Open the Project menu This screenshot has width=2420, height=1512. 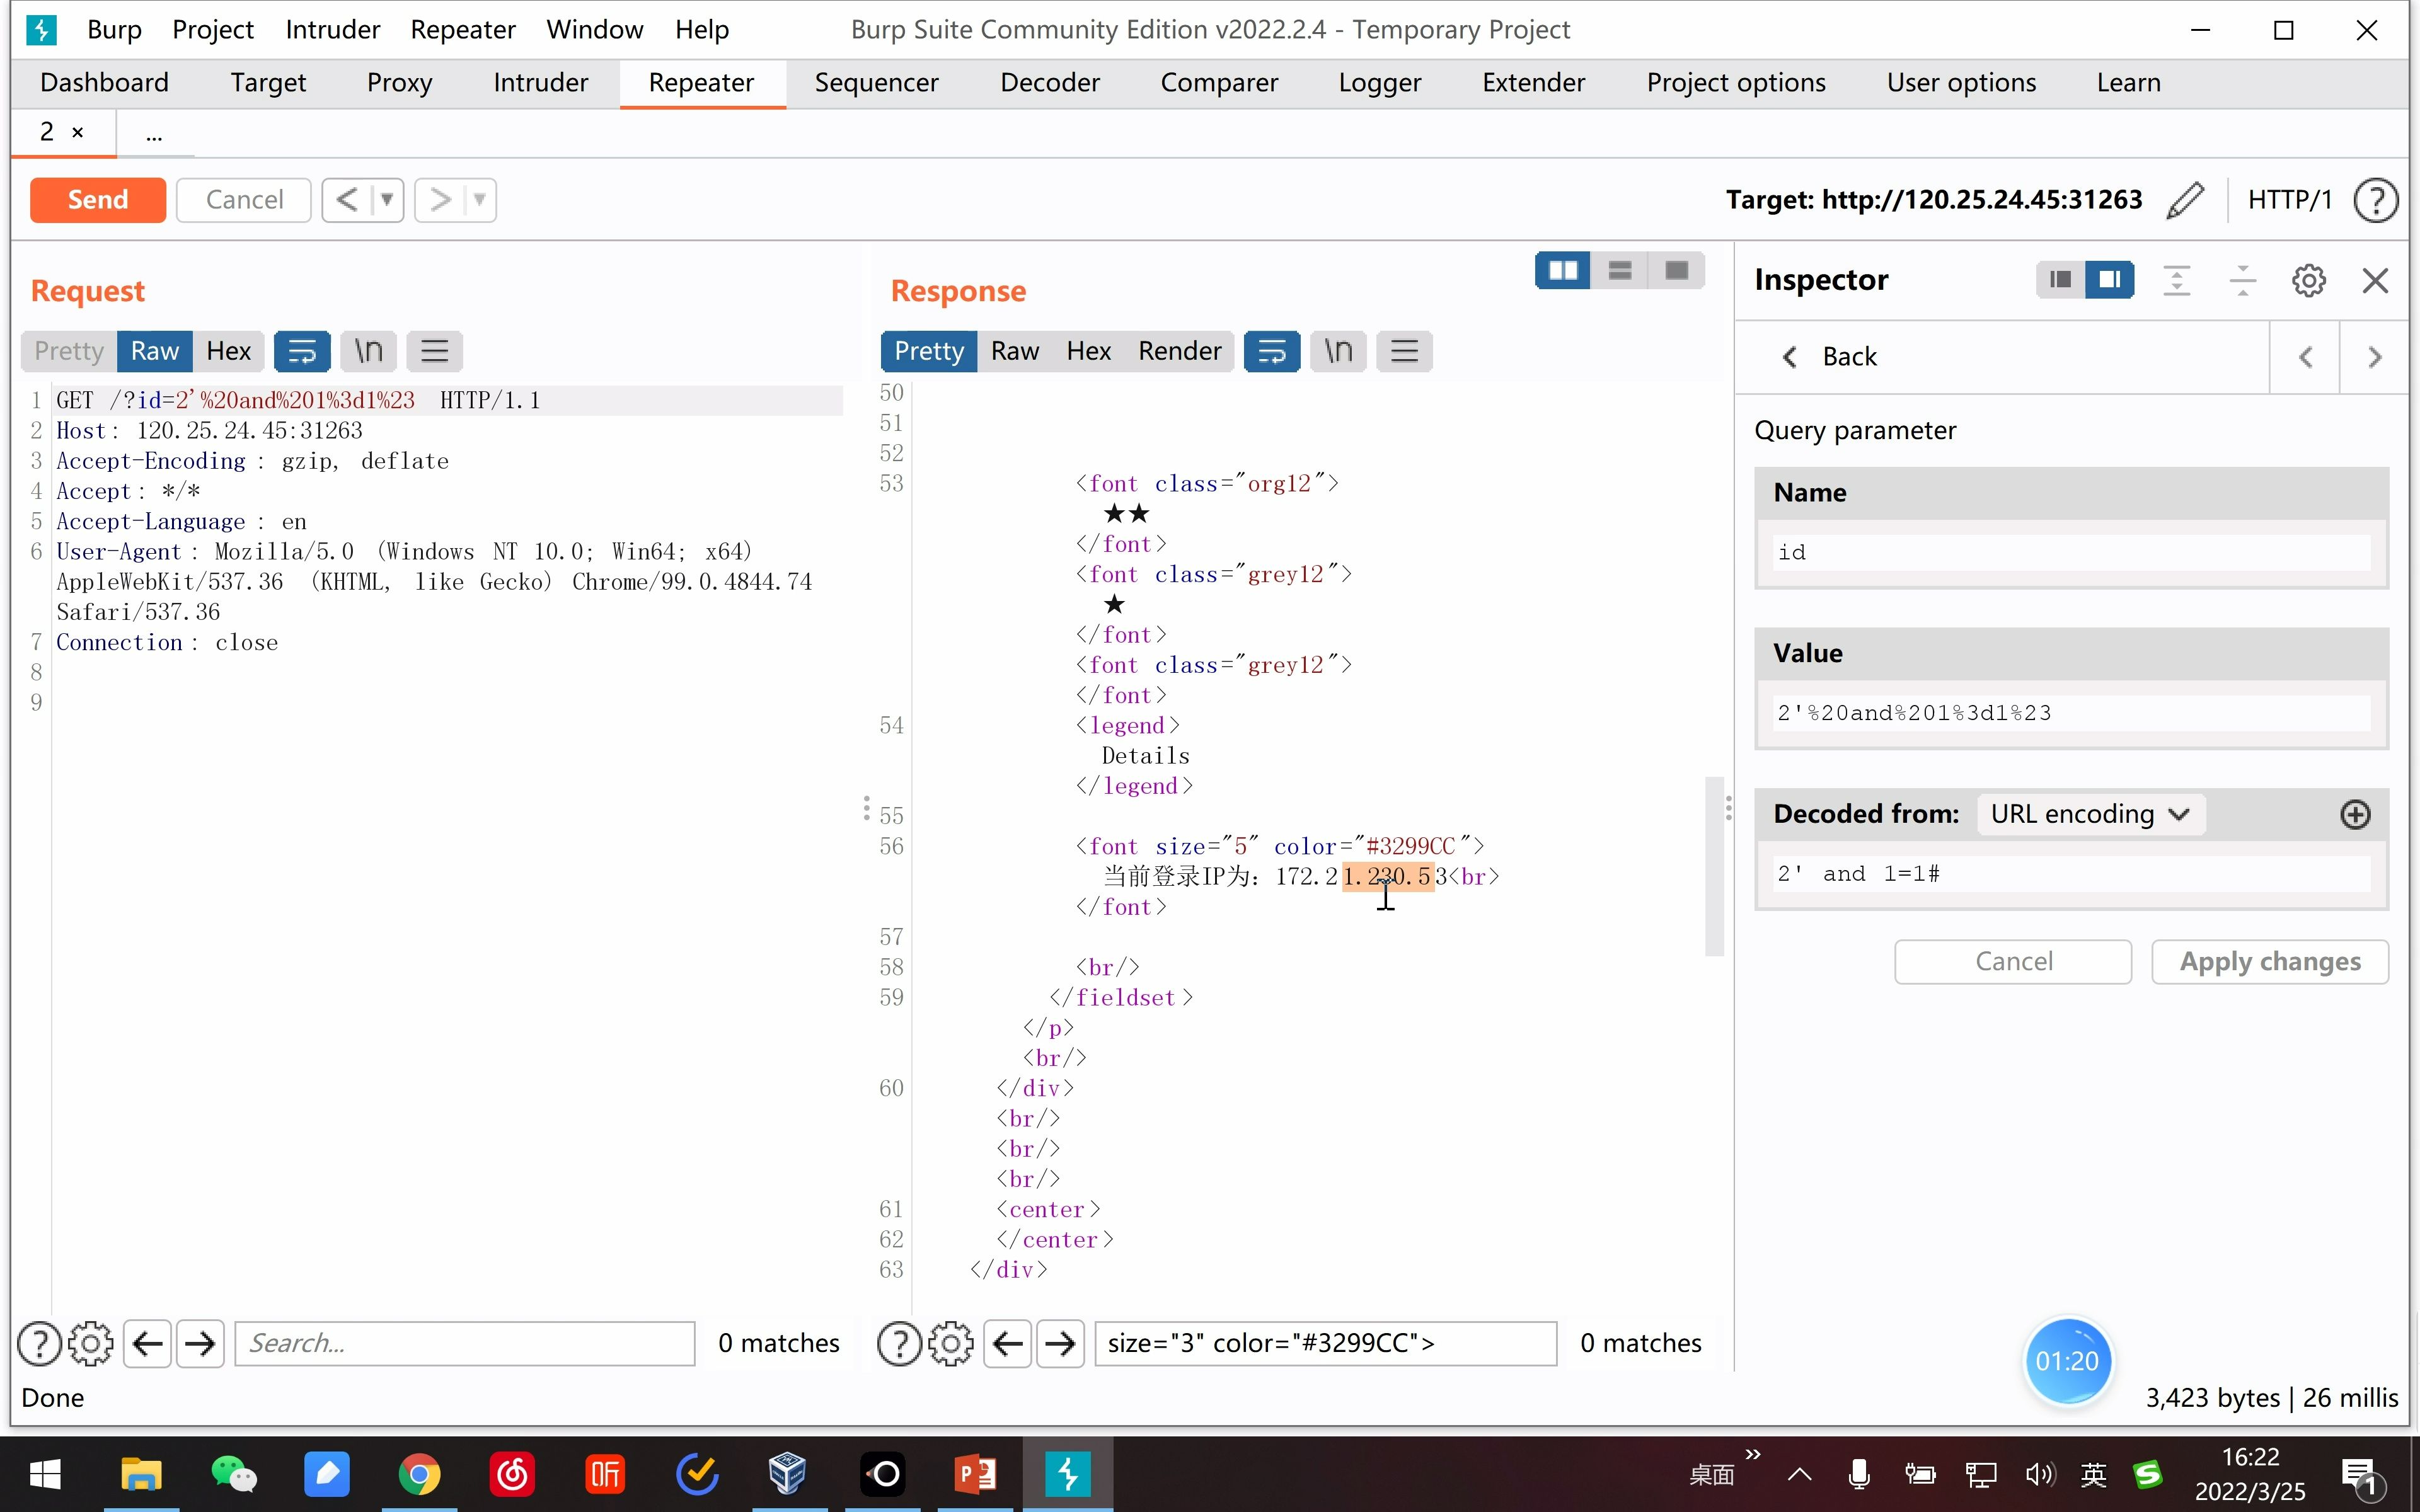(213, 30)
